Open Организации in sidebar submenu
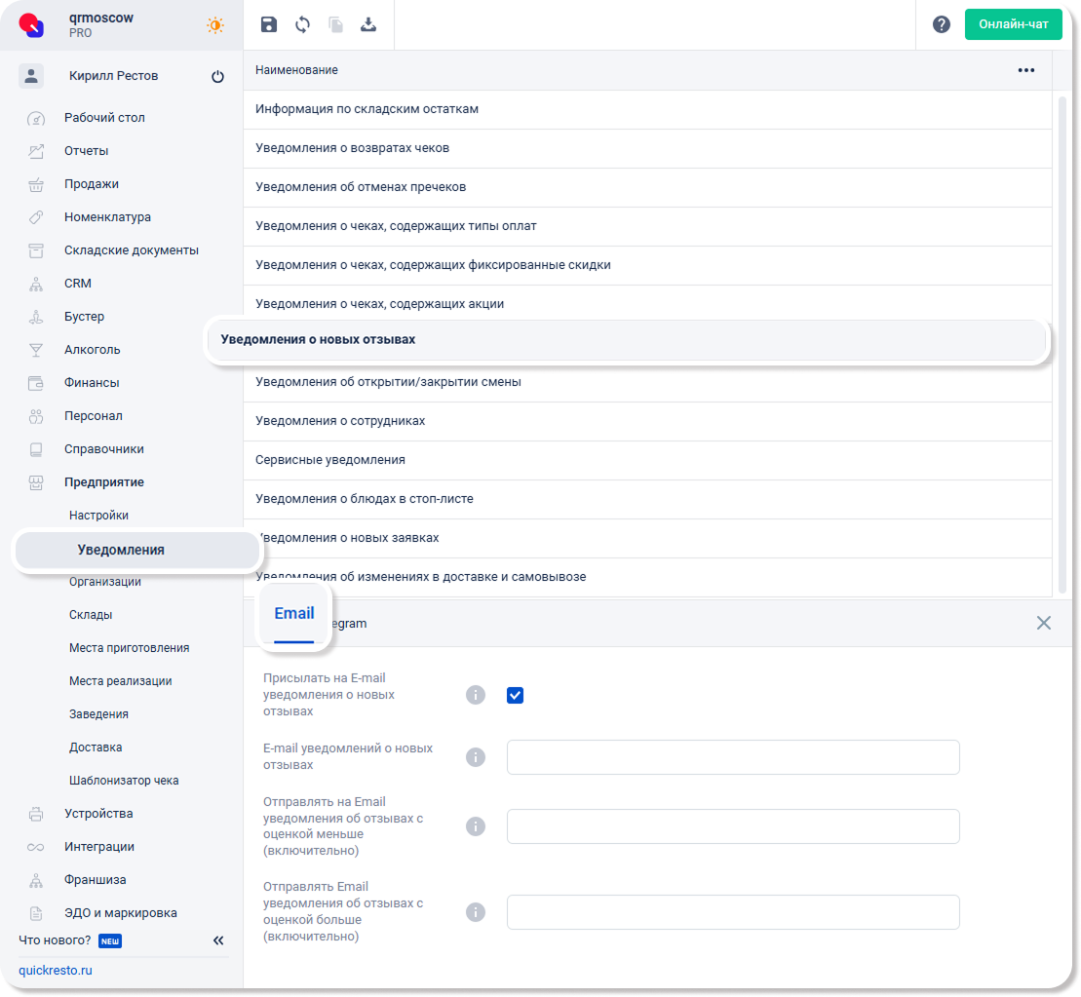Viewport: 1081px width, 997px height. (105, 582)
